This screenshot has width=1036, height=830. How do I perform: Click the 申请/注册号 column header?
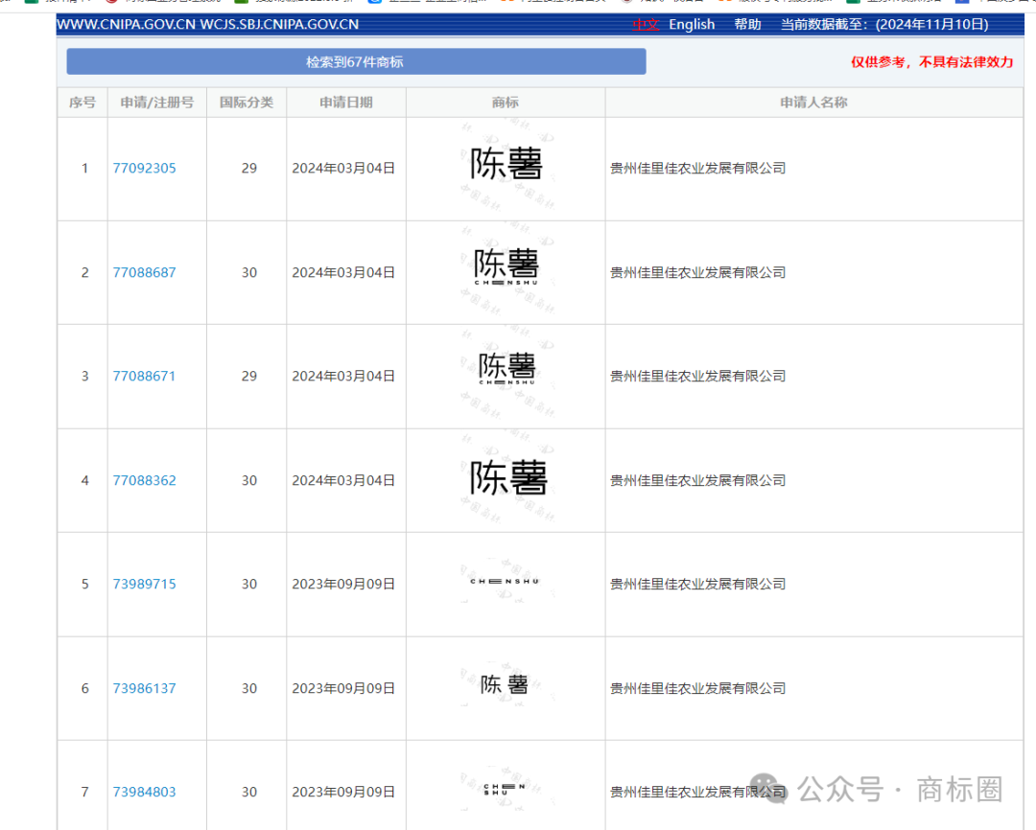point(157,103)
